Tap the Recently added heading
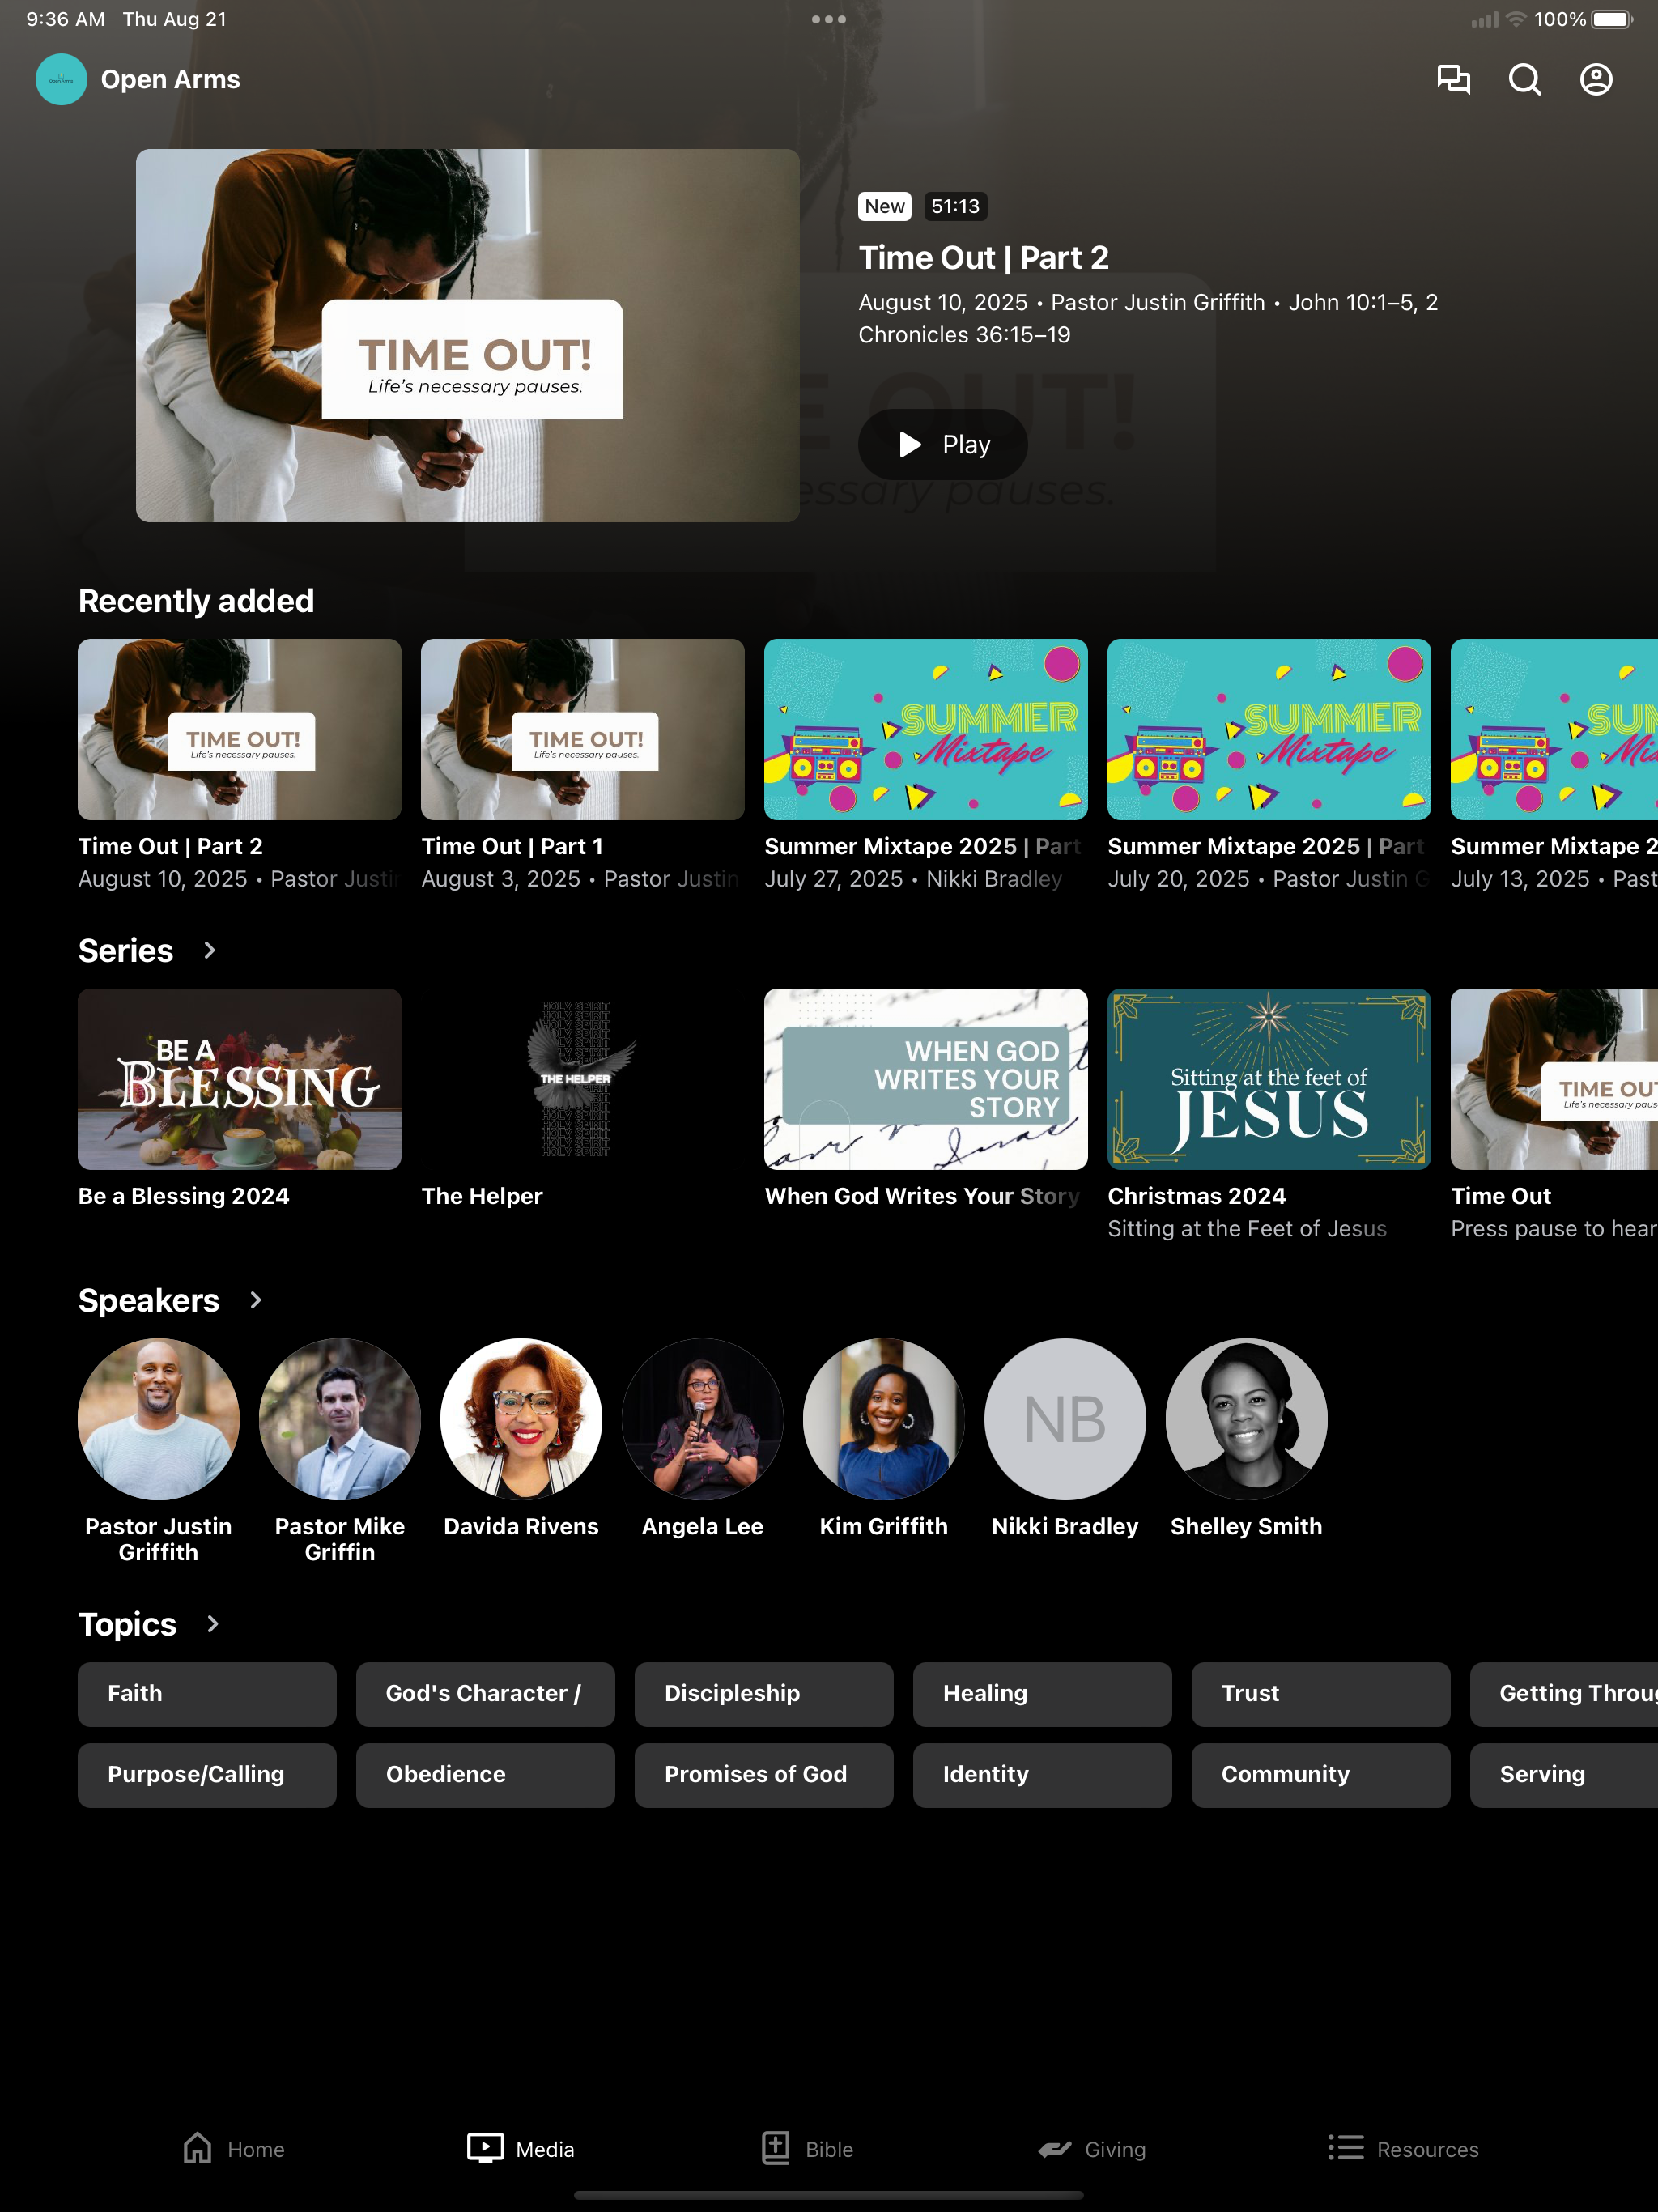Image resolution: width=1658 pixels, height=2212 pixels. 196,601
